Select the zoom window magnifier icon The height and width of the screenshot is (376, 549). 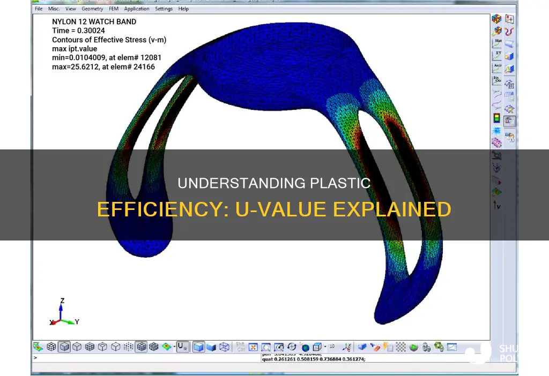point(266,347)
